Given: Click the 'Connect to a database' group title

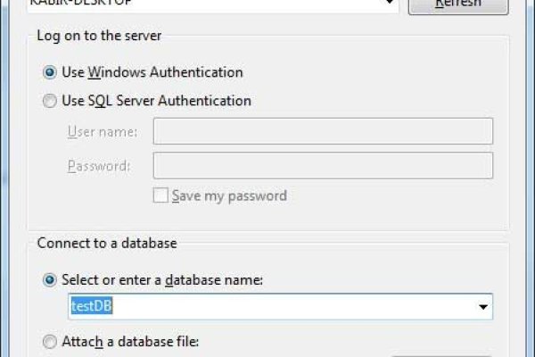Looking at the screenshot, I should [x=106, y=243].
